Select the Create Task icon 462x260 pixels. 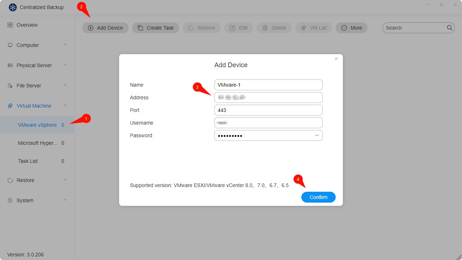coord(141,27)
